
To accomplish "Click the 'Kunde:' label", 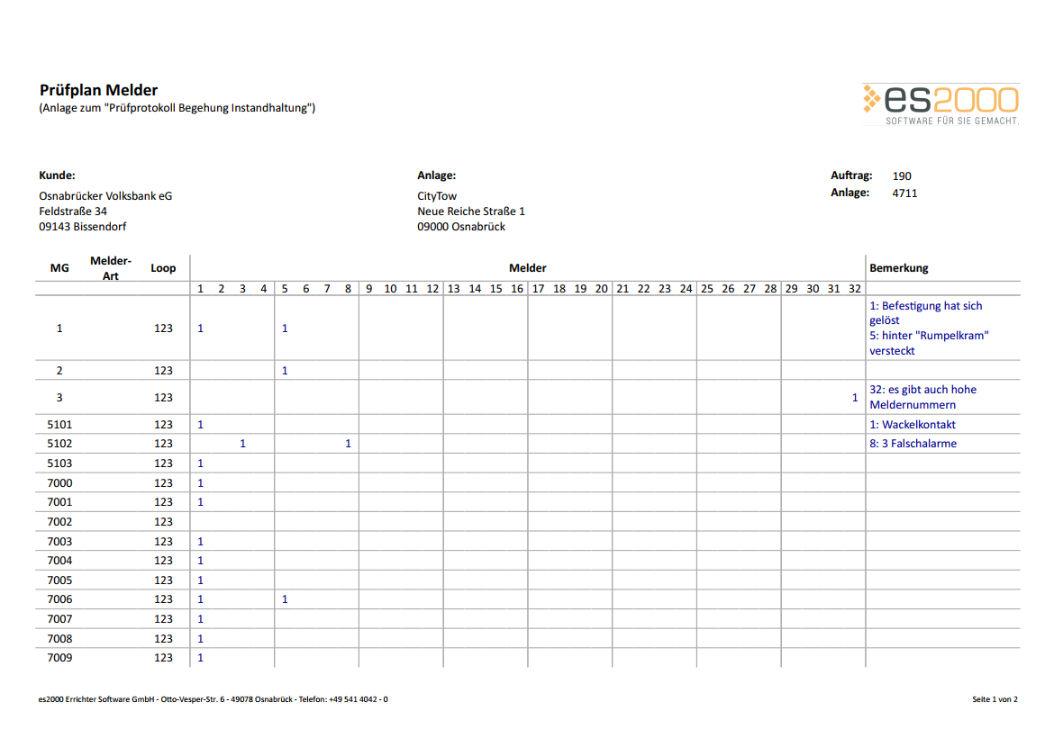I will point(57,175).
